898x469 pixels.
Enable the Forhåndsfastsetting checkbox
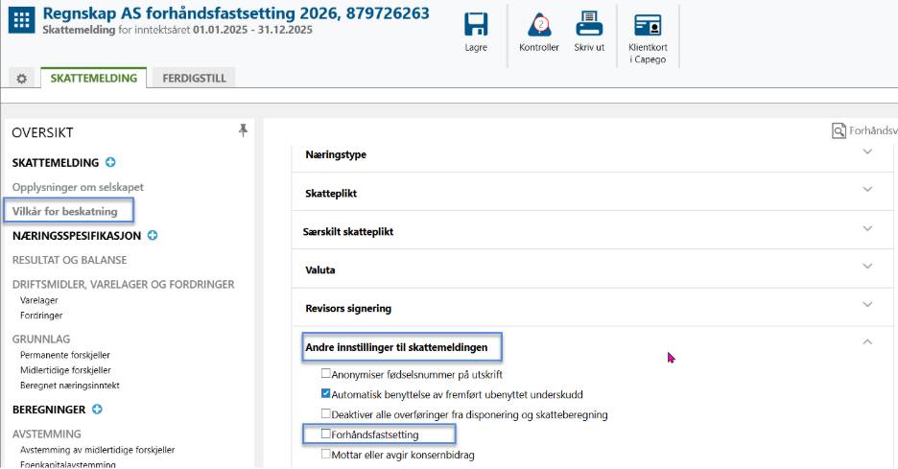pyautogui.click(x=326, y=434)
